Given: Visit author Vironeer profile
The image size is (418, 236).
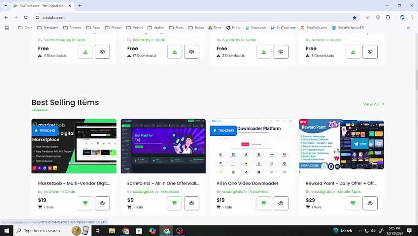Looking at the screenshot, I should pos(52,191).
